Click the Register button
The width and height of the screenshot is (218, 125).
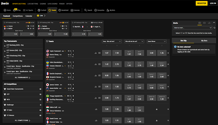202,3
